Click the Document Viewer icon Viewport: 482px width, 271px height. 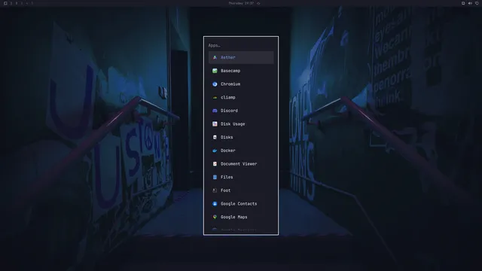click(215, 164)
